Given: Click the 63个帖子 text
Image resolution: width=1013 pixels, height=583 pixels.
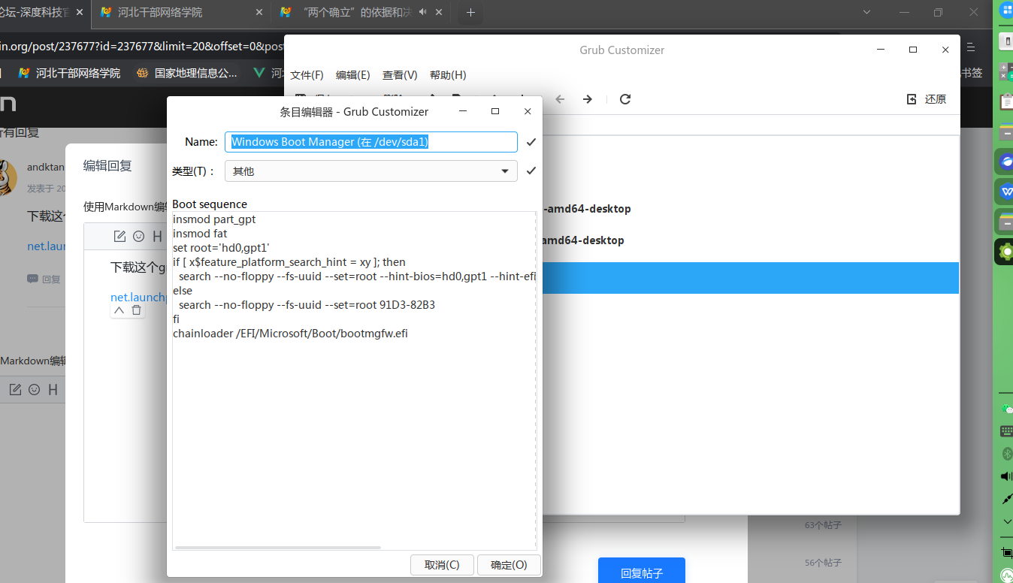Looking at the screenshot, I should 823,525.
